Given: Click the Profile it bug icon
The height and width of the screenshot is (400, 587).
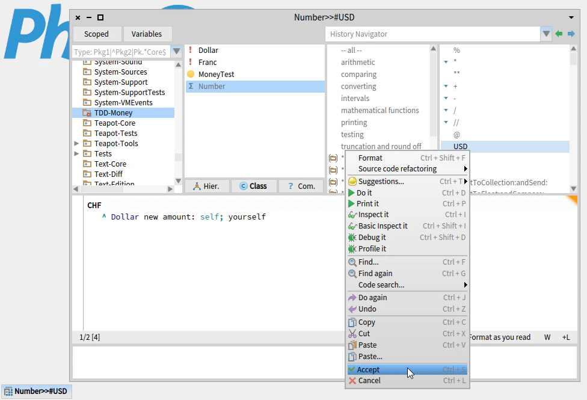Looking at the screenshot, I should (x=352, y=249).
